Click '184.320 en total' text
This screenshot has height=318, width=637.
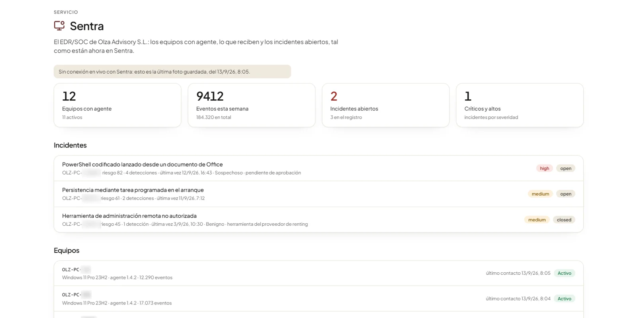pyautogui.click(x=213, y=117)
